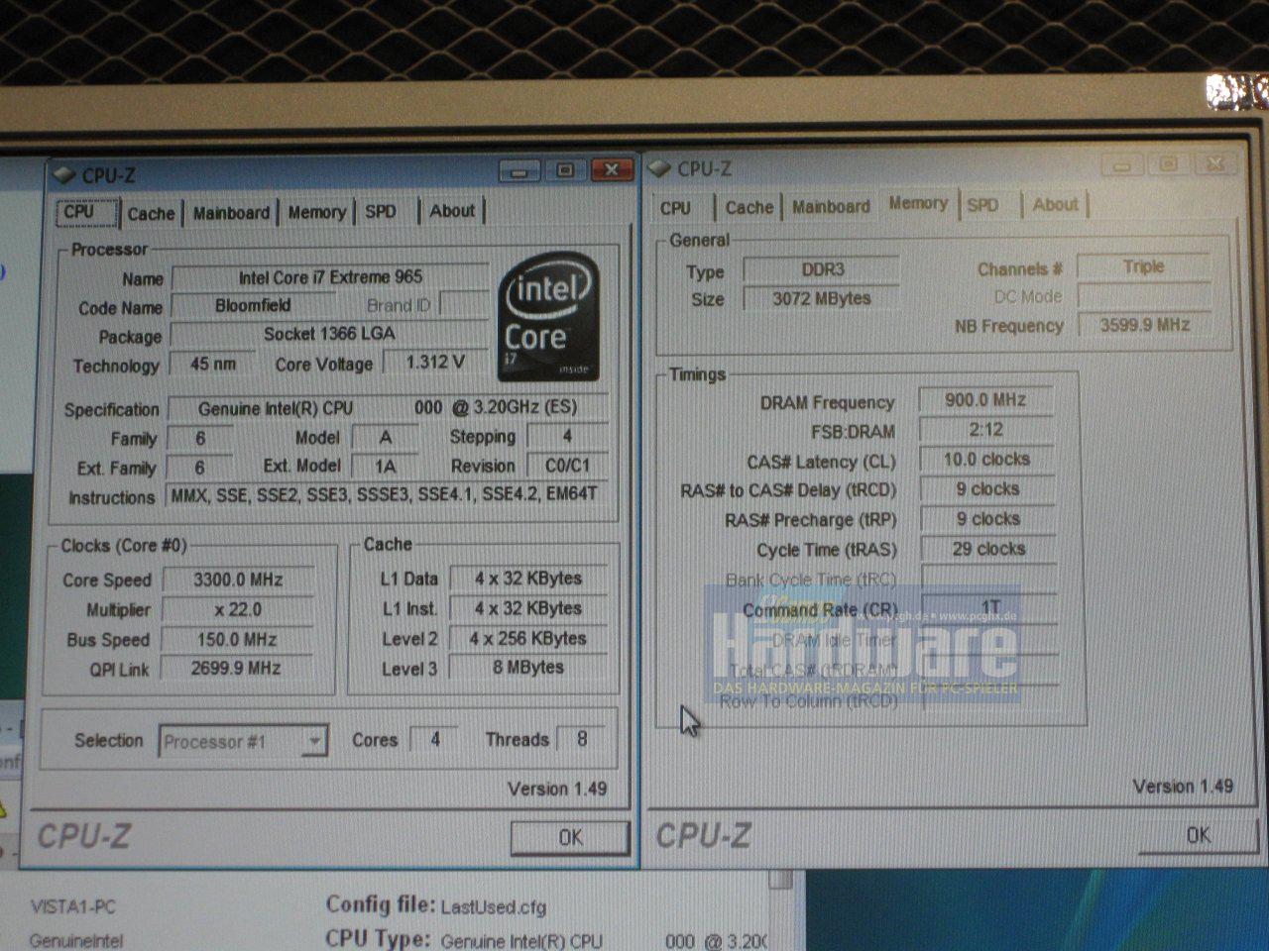1269x951 pixels.
Task: Click the Code Name value 'Bloomfield'
Action: [x=253, y=306]
